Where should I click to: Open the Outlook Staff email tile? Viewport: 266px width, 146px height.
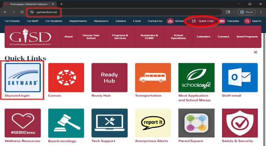click(x=240, y=77)
